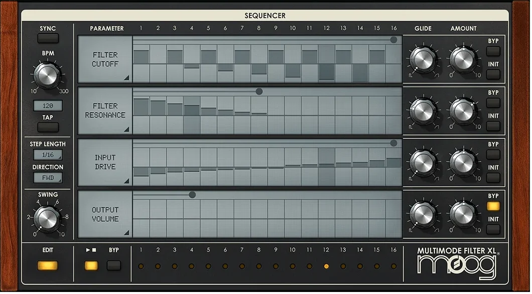Click step 10 indicator LED in bottom strip

(x=293, y=266)
